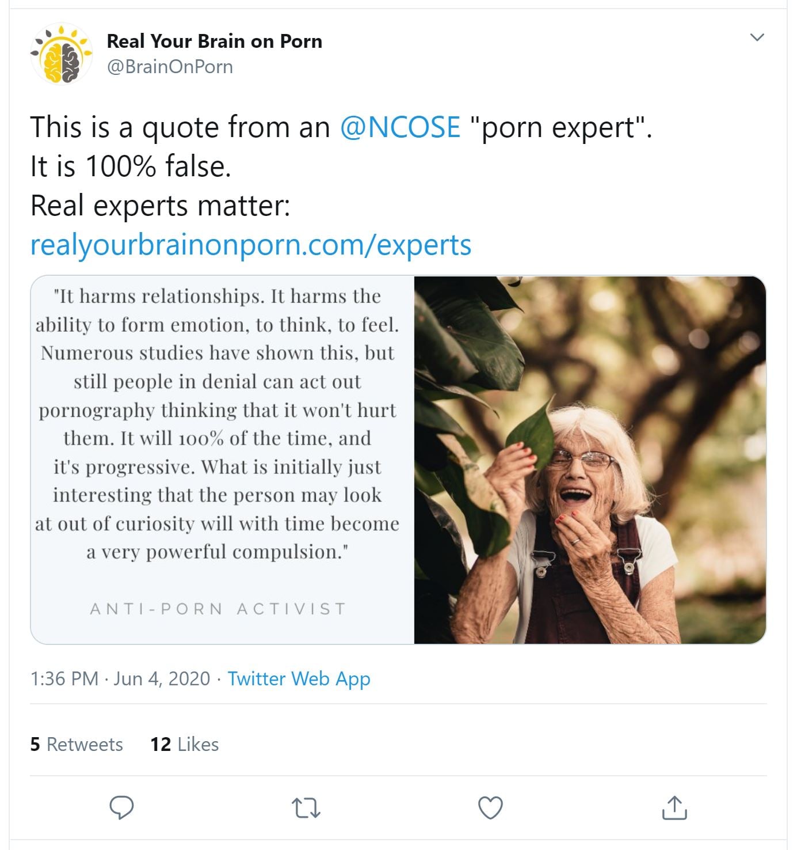
Task: Open the @NCOSE mention link
Action: 400,127
